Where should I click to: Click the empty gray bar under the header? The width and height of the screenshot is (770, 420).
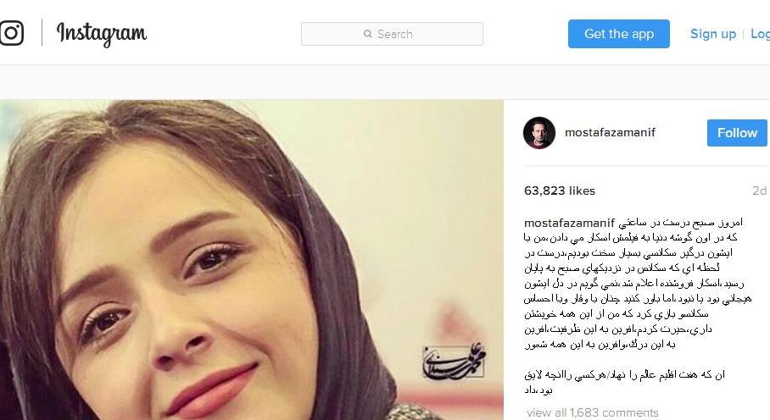tap(385, 82)
